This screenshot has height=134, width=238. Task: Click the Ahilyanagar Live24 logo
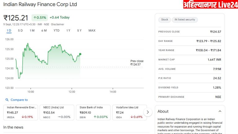click(x=210, y=5)
